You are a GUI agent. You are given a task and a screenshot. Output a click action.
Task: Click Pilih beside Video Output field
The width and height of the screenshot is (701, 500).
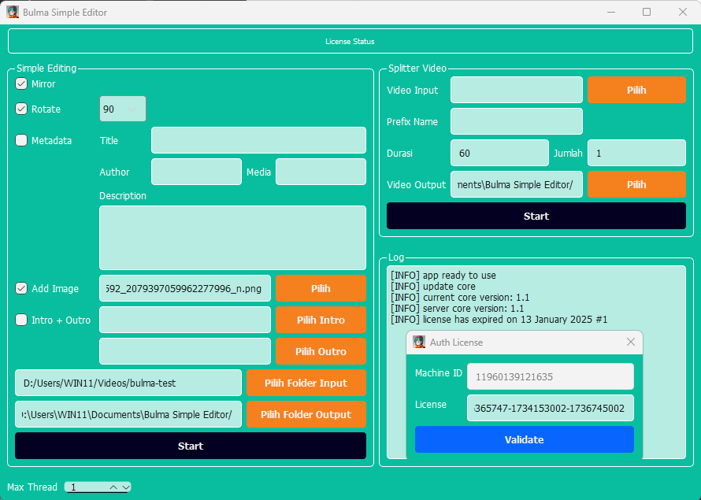click(x=636, y=184)
